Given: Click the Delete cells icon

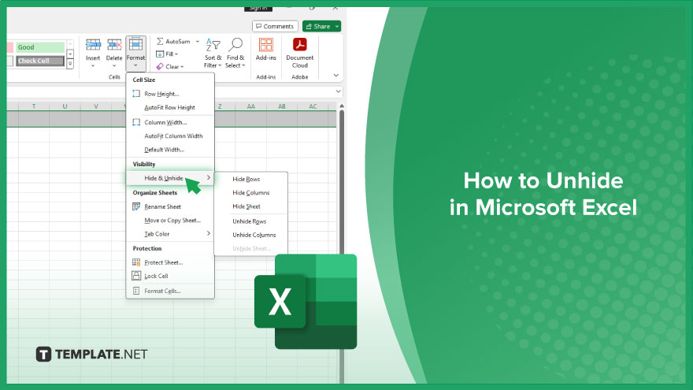Looking at the screenshot, I should 114,45.
